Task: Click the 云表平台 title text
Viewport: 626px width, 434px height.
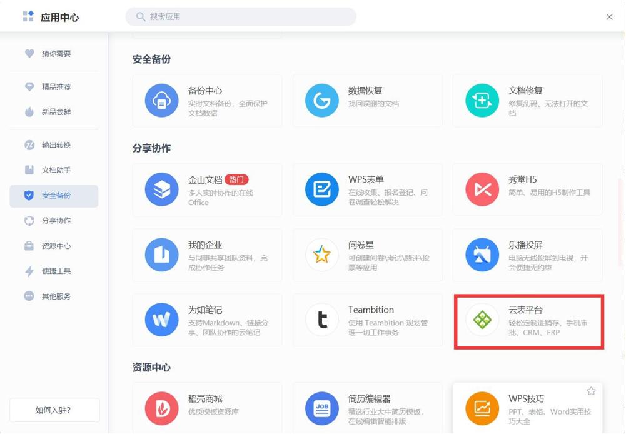Action: coord(525,310)
